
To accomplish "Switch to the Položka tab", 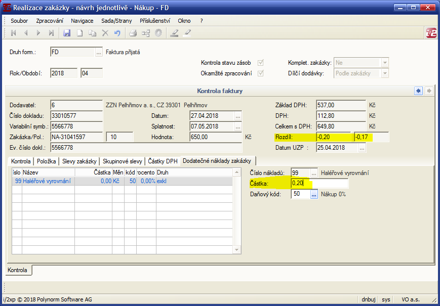I will tap(46, 161).
